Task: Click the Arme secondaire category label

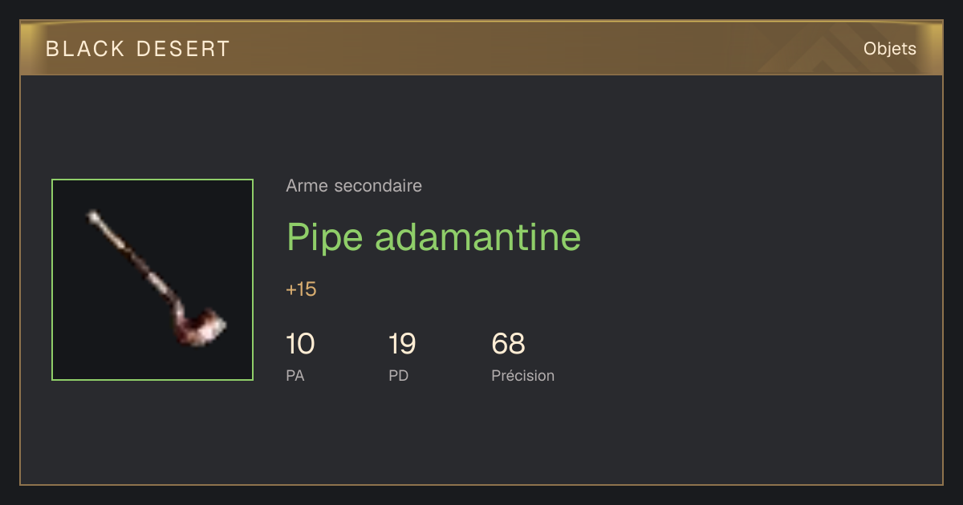Action: [354, 186]
